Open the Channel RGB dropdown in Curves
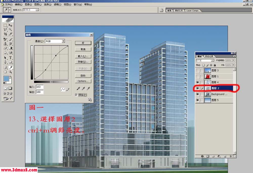Screen dimensions: 253x173 click(x=63, y=41)
